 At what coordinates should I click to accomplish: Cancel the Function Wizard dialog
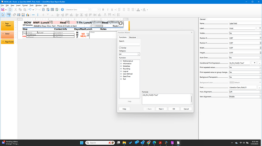(186, 109)
